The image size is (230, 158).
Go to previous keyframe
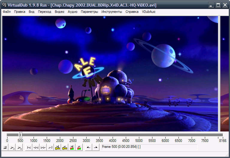57,147
